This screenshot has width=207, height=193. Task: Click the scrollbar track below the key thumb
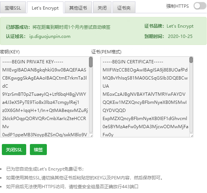click(91, 100)
